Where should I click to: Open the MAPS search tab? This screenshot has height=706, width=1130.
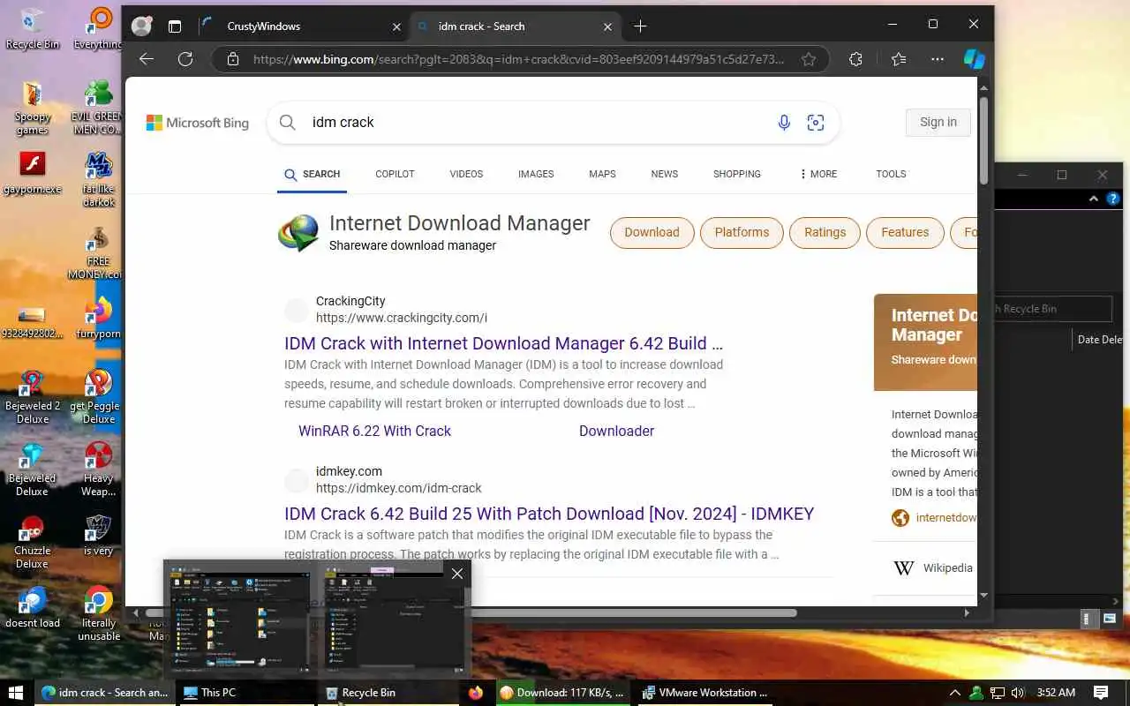coord(602,174)
